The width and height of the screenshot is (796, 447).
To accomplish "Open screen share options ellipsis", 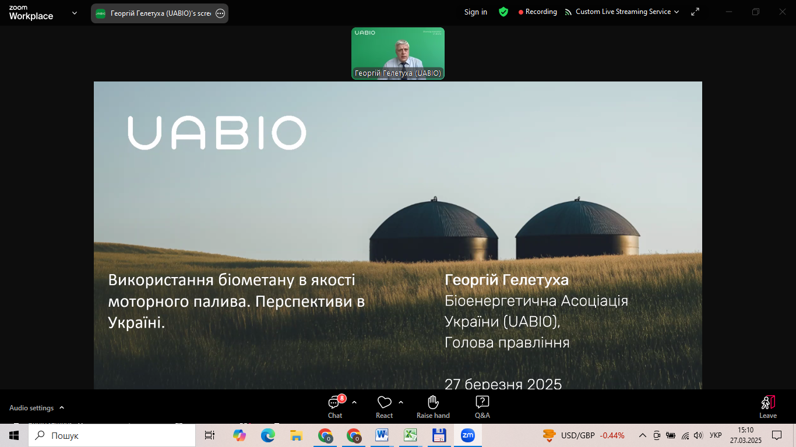I will [x=220, y=13].
